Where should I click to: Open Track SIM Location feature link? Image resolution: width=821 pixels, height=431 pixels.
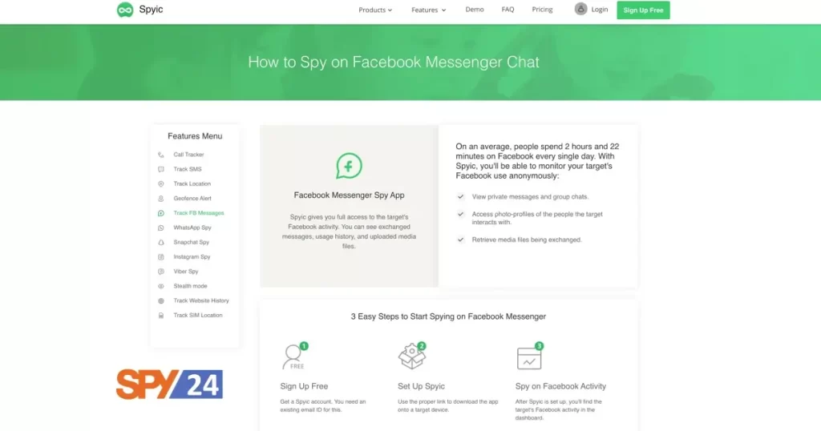pyautogui.click(x=198, y=316)
